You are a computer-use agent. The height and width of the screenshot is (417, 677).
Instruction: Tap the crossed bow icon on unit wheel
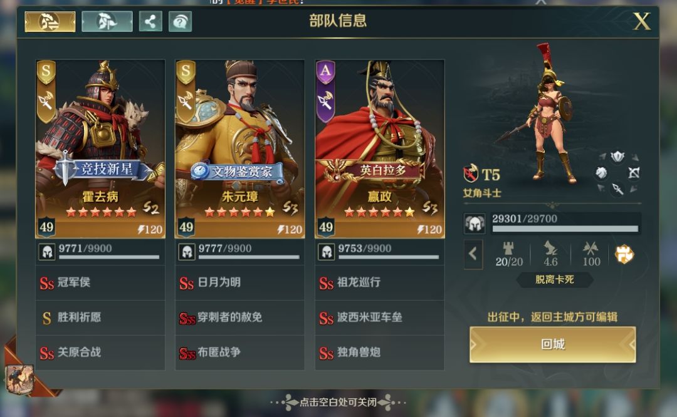tap(633, 173)
